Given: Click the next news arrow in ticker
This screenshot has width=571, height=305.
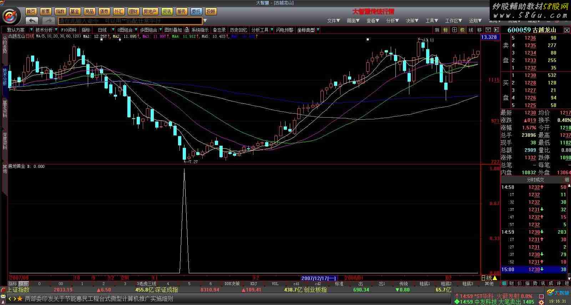Looking at the screenshot, I should tap(14, 299).
